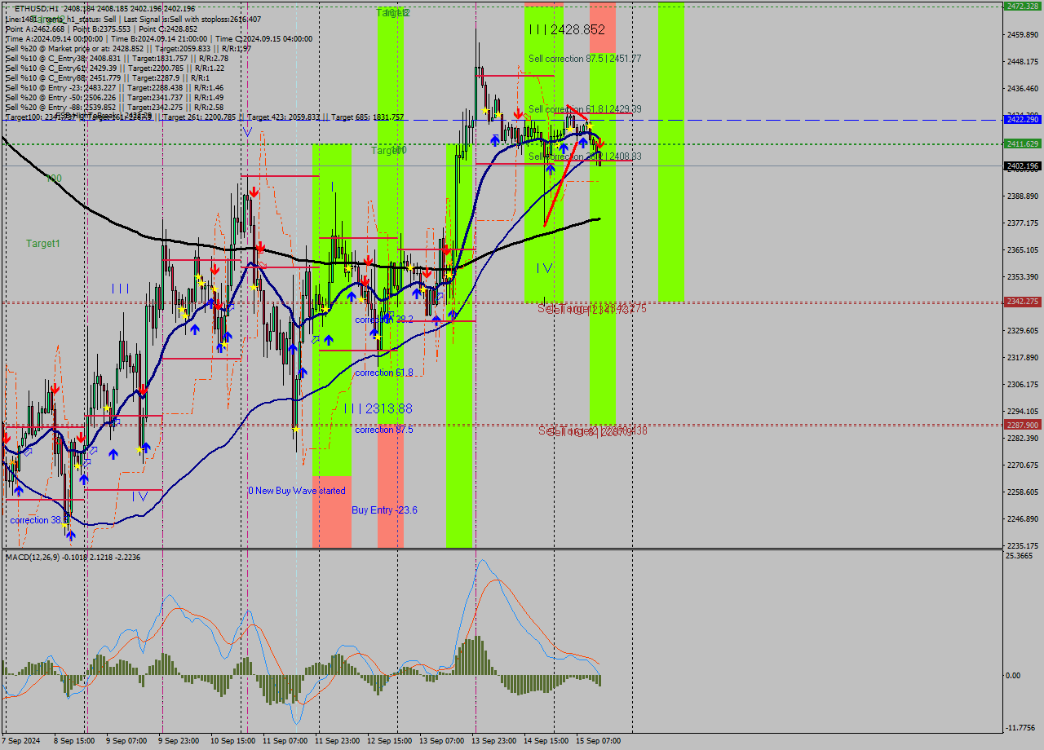Click the Buy Entry -23.6 text annotation
The height and width of the screenshot is (750, 1044).
tap(383, 510)
